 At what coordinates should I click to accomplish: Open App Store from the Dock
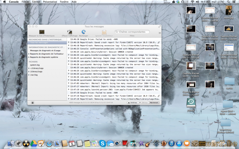[179, 143]
